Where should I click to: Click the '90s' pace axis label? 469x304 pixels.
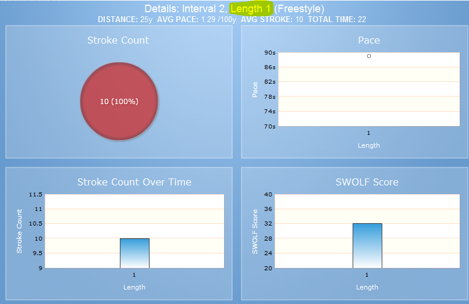[270, 53]
